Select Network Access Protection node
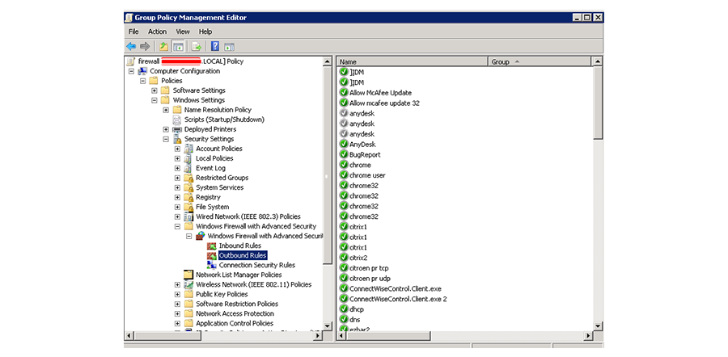This screenshot has height=357, width=728. [235, 314]
